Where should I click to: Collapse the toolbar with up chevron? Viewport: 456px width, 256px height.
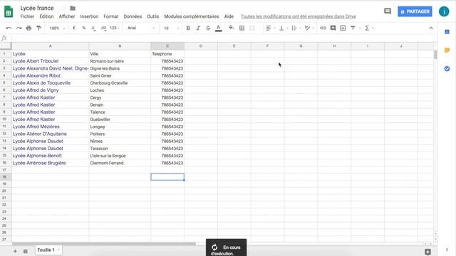pyautogui.click(x=431, y=28)
